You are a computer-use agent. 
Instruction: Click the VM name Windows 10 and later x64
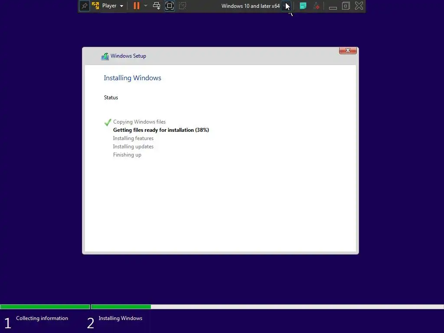[x=250, y=6]
